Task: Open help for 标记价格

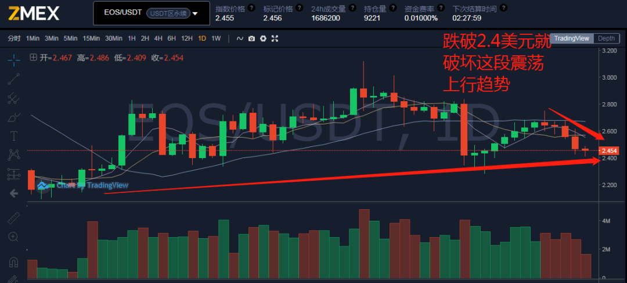Action: coord(299,8)
